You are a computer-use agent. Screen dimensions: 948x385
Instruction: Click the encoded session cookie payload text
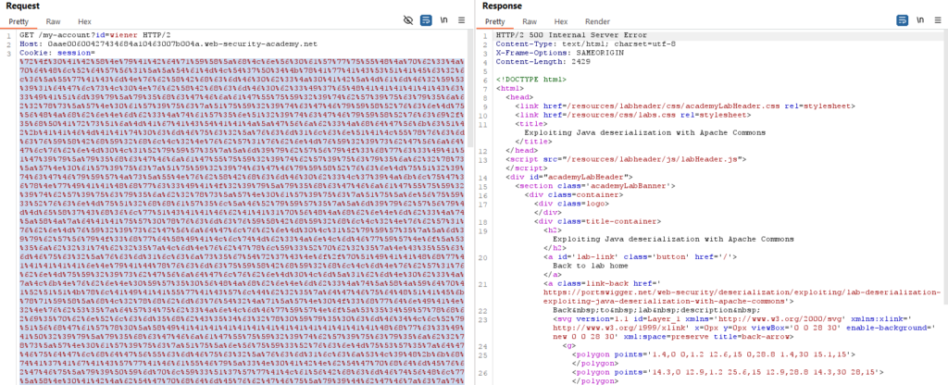click(242, 221)
